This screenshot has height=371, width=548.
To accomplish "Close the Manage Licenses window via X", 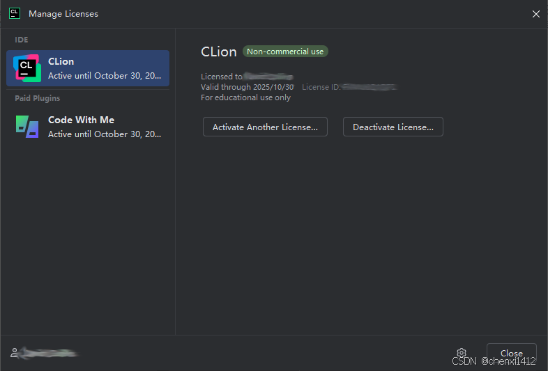I will pos(535,14).
